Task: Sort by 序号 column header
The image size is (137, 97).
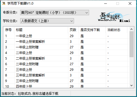Action: pyautogui.click(x=9, y=30)
